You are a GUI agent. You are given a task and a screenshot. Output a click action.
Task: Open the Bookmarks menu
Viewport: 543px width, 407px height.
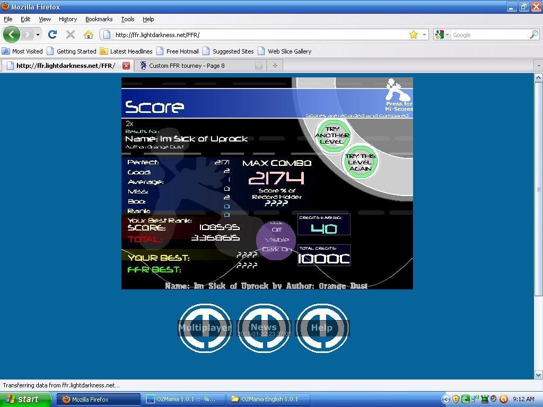(x=99, y=19)
